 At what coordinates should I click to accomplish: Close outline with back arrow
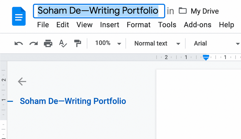coord(22,82)
